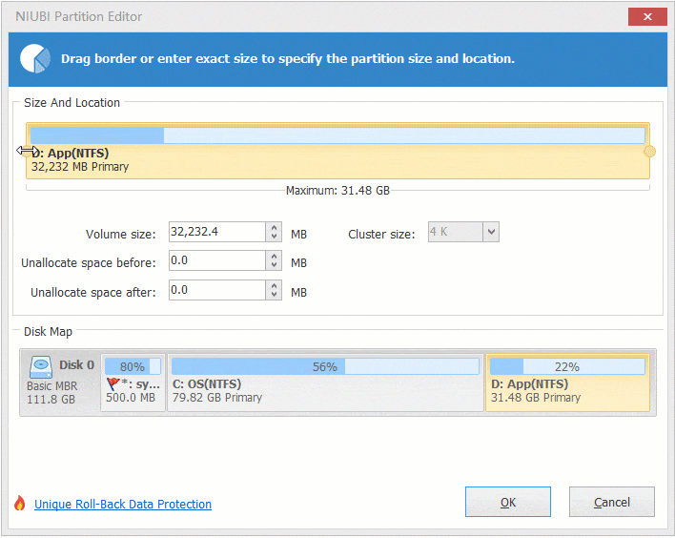The image size is (675, 538).
Task: Click the 32,232 MB Primary label
Action: pos(80,167)
